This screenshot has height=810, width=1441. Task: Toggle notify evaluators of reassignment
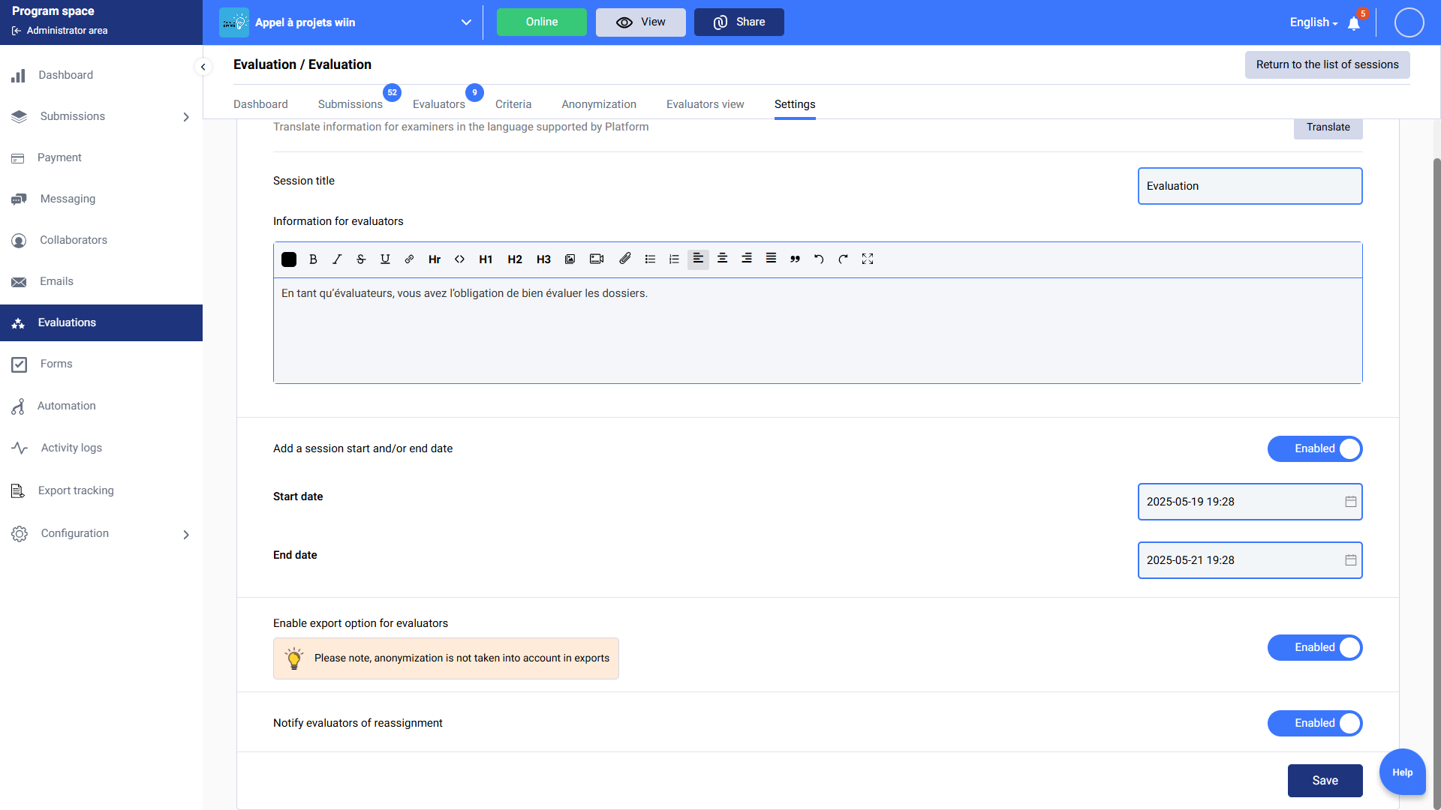click(1315, 723)
